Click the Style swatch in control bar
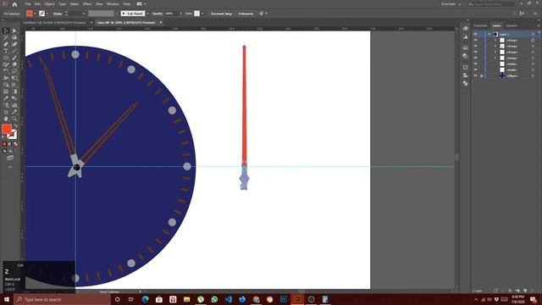The width and height of the screenshot is (542, 305). click(x=196, y=14)
